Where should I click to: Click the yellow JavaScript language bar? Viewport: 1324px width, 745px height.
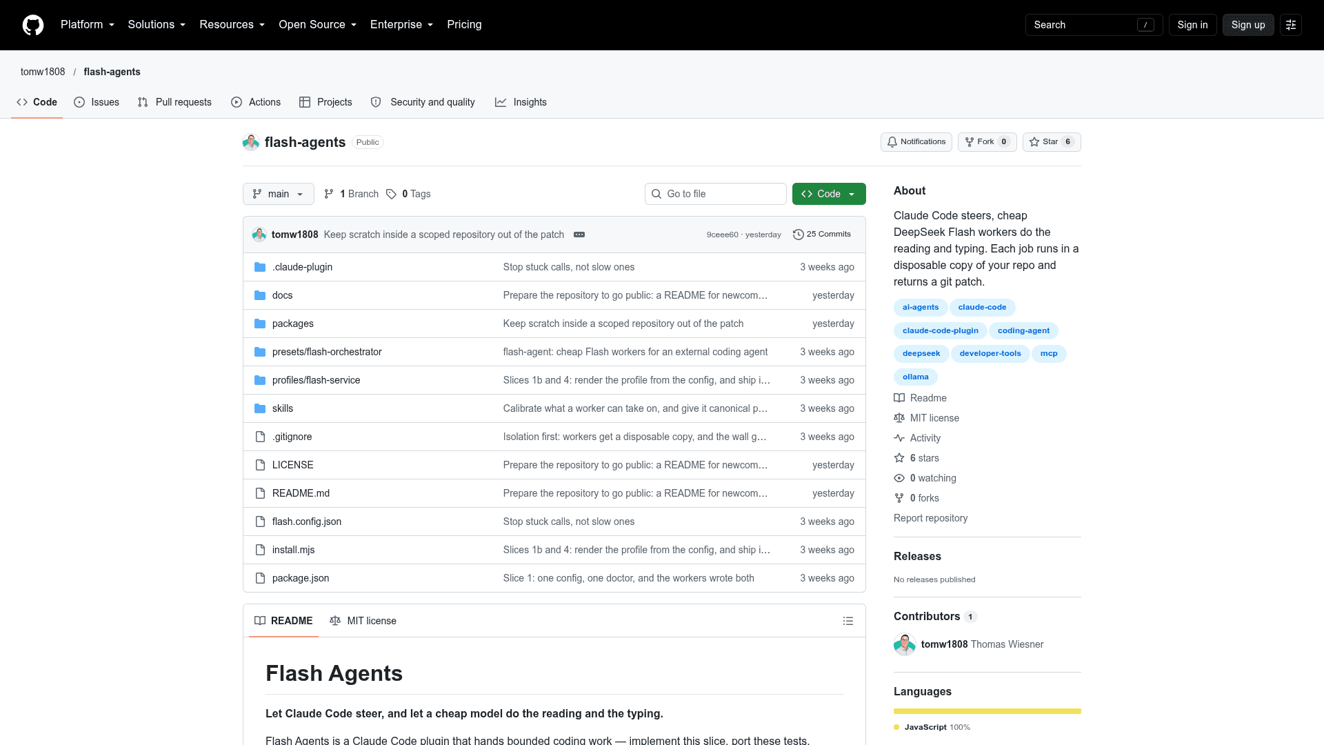987,711
